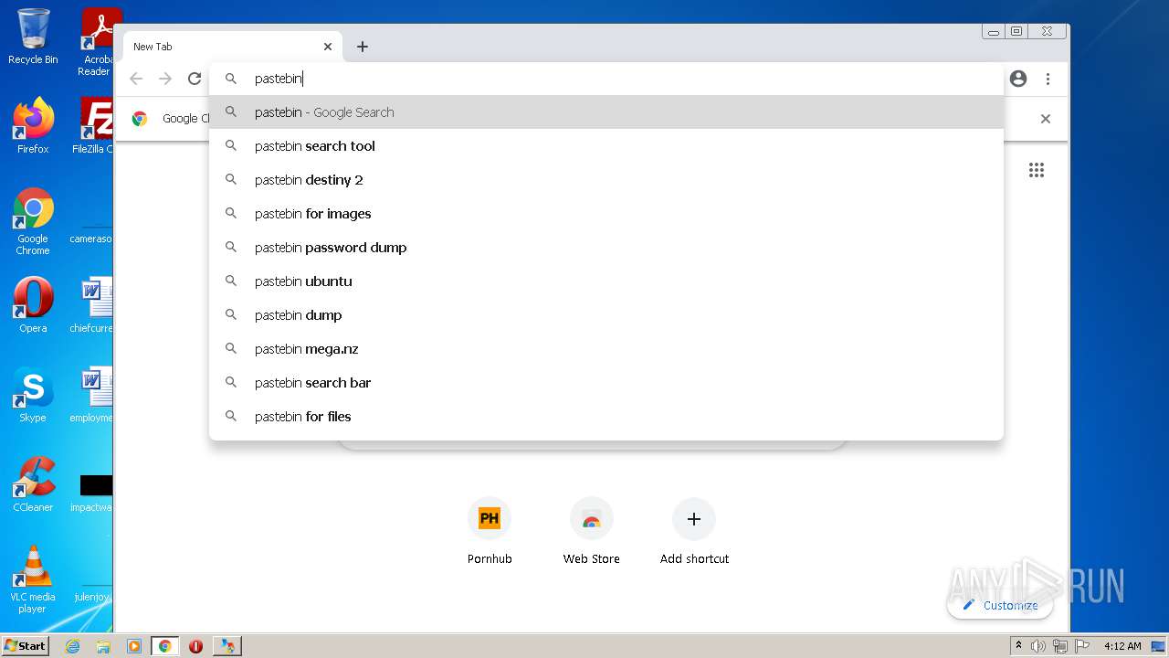
Task: Select the Chrome taskbar button
Action: (x=165, y=646)
